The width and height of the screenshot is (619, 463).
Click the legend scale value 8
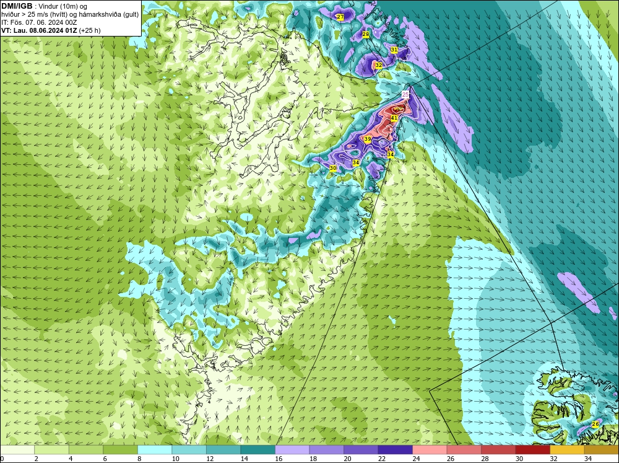coord(139,459)
